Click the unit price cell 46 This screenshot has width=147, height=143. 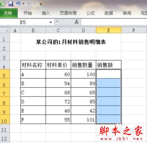pyautogui.click(x=58, y=110)
